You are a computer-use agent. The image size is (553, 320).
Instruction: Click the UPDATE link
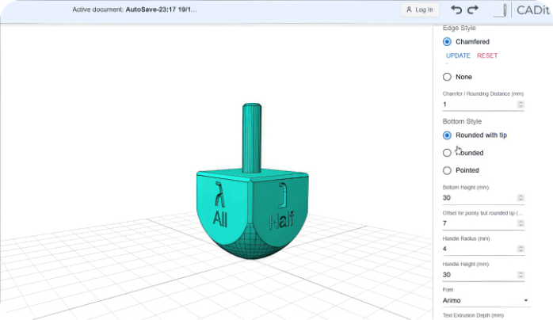tap(458, 55)
